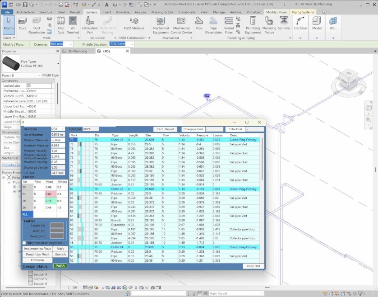Open the File tab
Screen dimensions: 378x297
coord(7,12)
